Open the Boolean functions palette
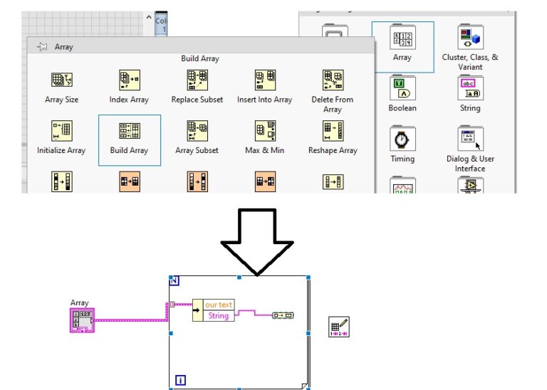This screenshot has width=547, height=390. pos(402,88)
